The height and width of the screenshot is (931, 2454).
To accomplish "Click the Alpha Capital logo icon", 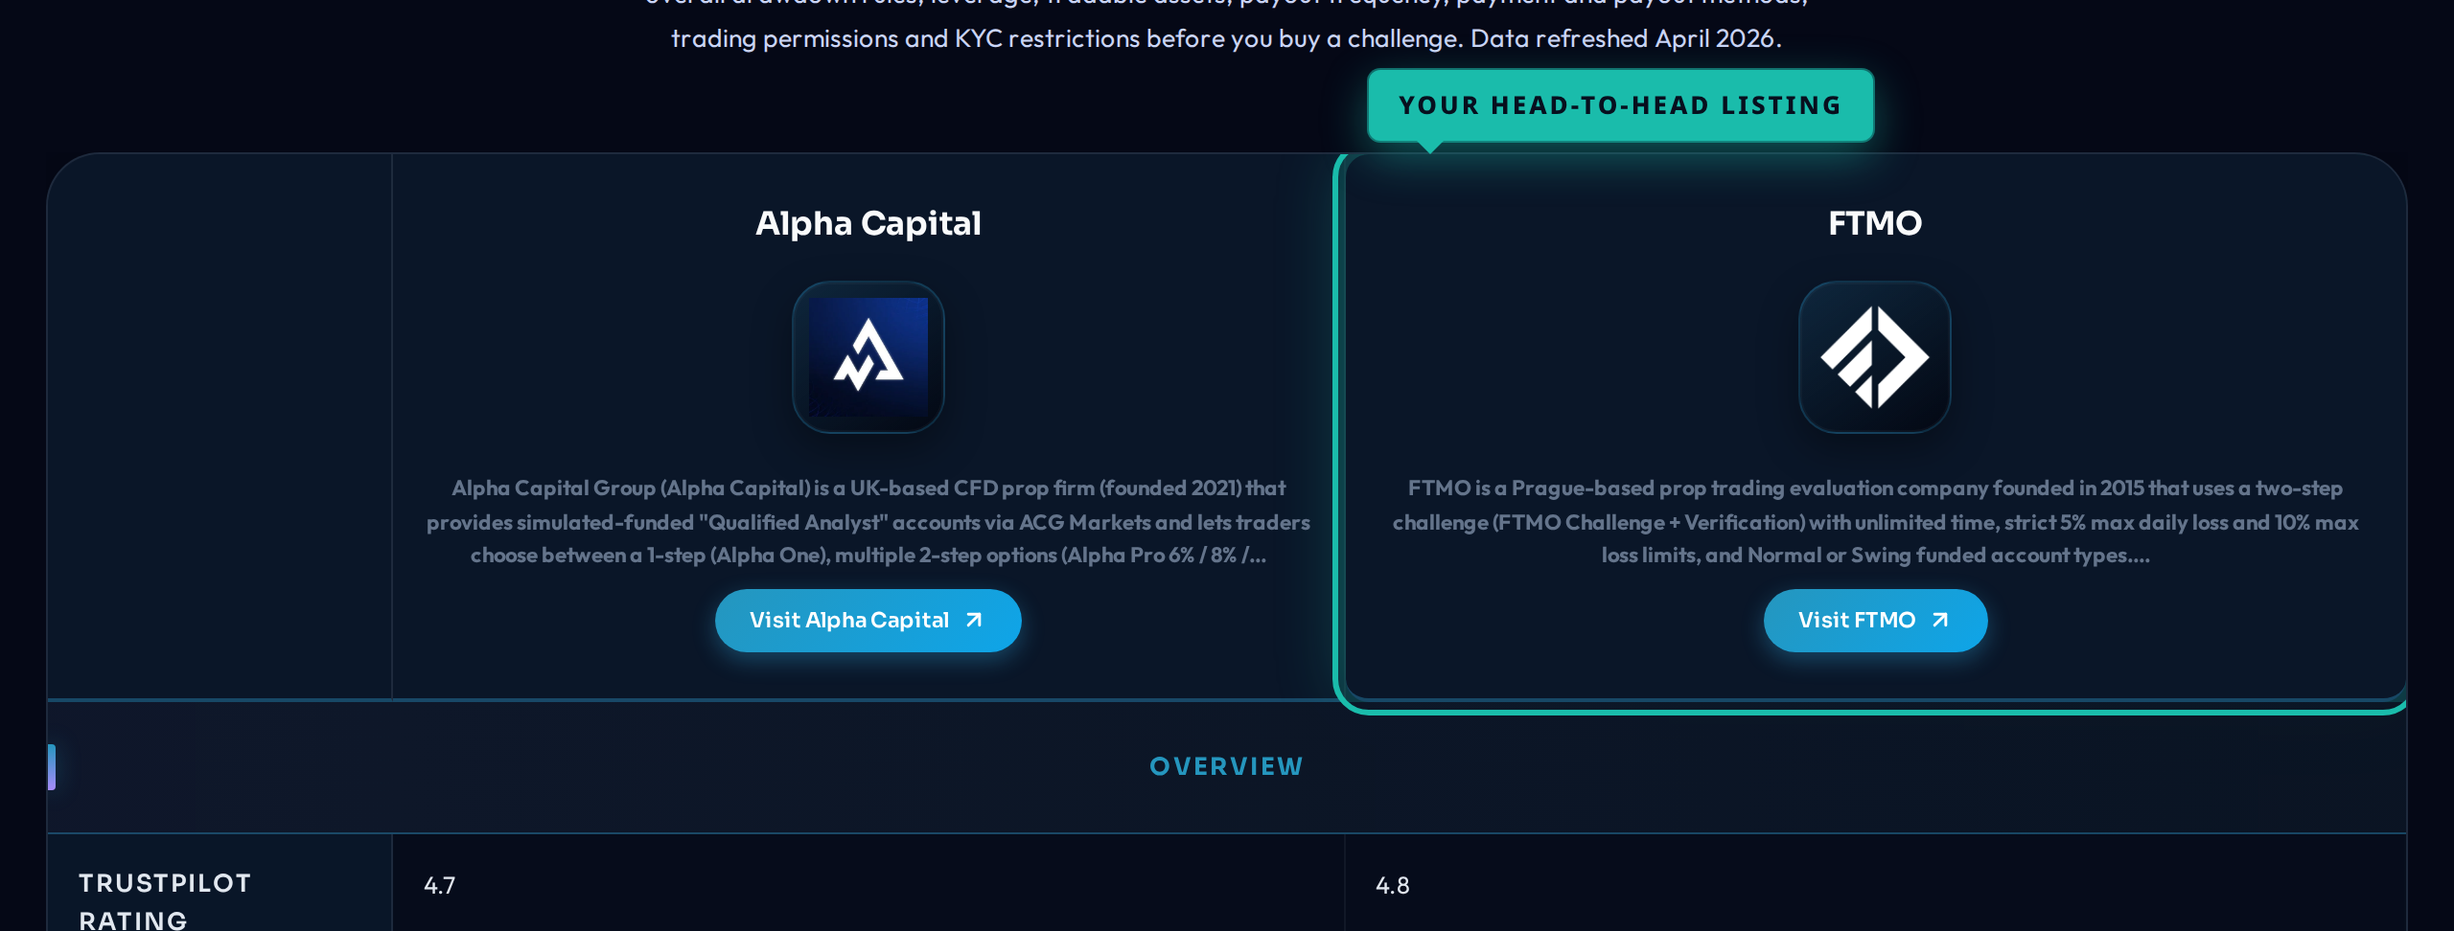I will tap(868, 357).
